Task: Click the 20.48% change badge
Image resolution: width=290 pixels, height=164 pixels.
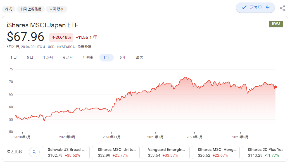Action: (61, 37)
